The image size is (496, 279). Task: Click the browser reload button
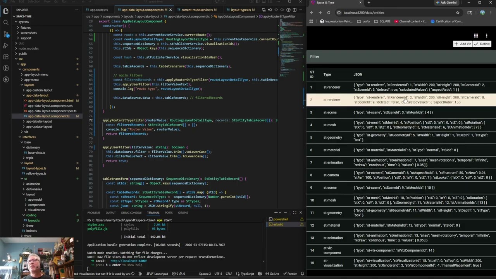tap(329, 12)
